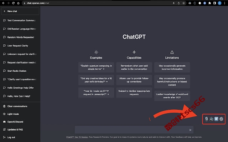
Task: Click "Trained to decline inappropriate requests" card
Action: point(134,93)
